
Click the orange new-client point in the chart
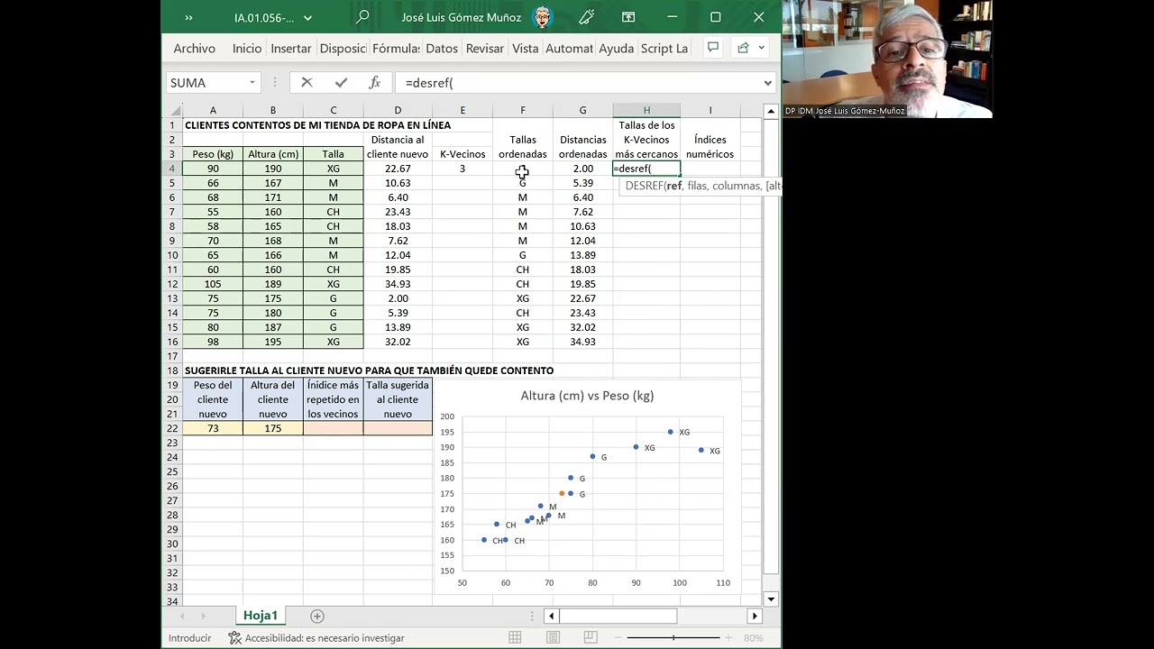point(563,493)
